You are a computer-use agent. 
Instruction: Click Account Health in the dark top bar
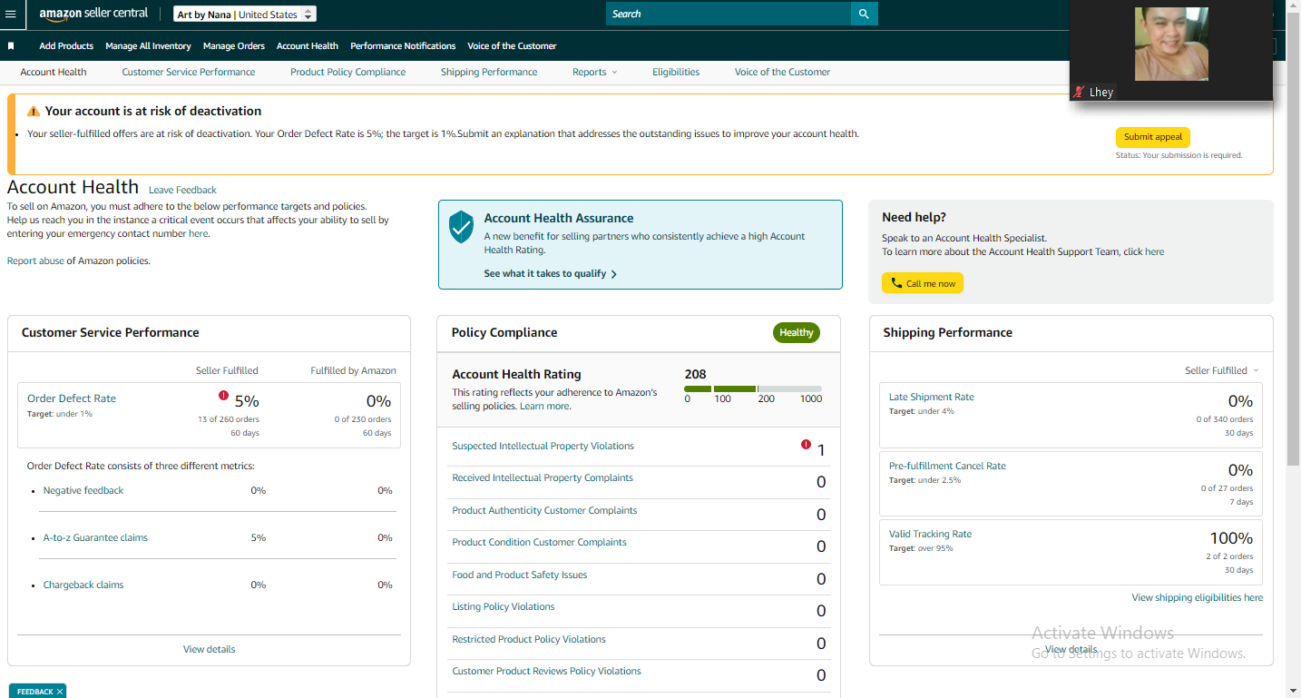click(308, 45)
